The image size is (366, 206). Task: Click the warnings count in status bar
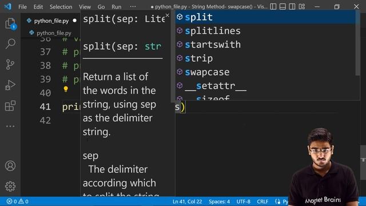[x=23, y=201]
